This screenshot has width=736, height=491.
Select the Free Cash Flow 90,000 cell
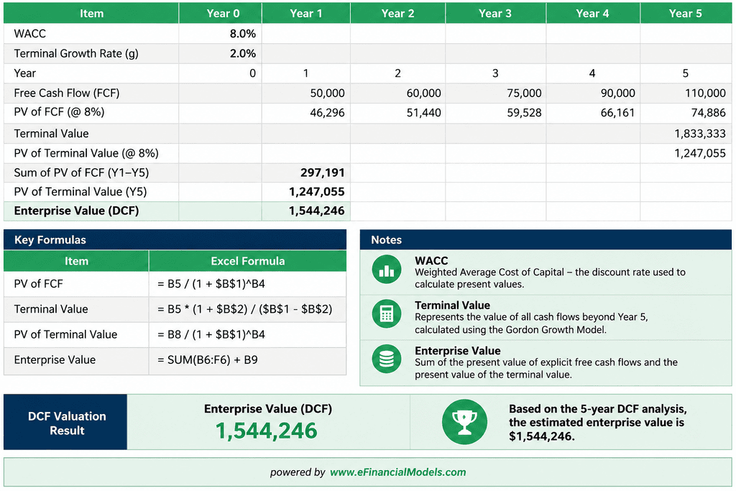coord(593,93)
